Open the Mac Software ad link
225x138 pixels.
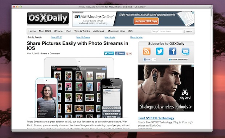(x=83, y=37)
